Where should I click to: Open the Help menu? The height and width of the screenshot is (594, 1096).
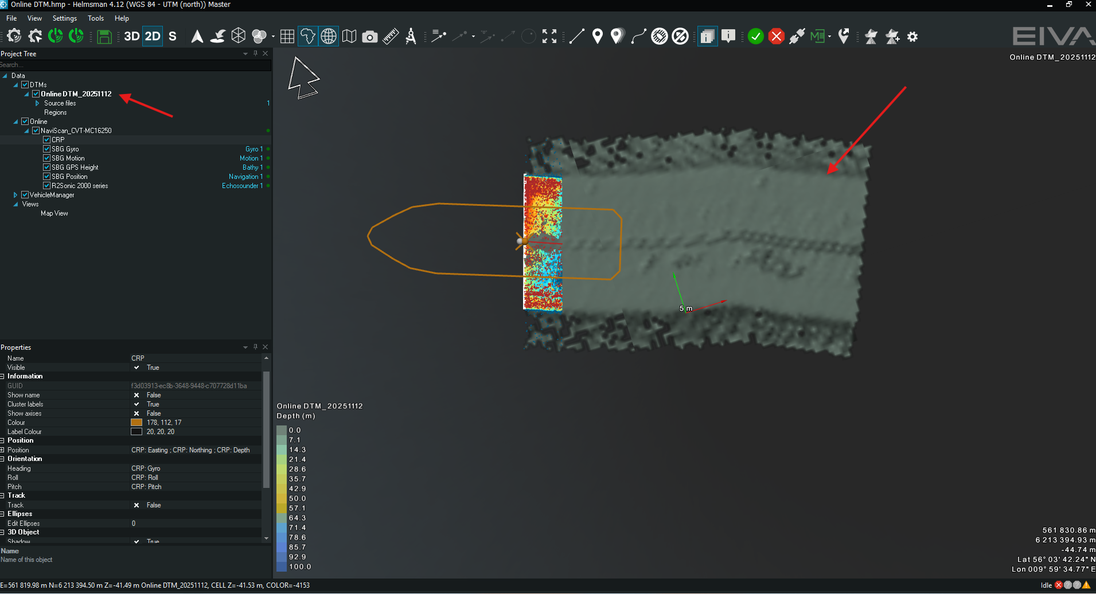pyautogui.click(x=122, y=18)
